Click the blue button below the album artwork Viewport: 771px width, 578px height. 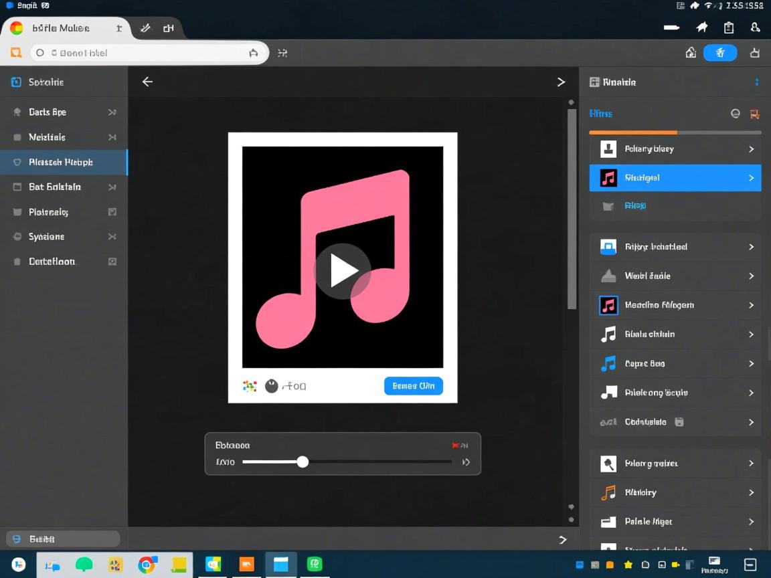coord(413,386)
